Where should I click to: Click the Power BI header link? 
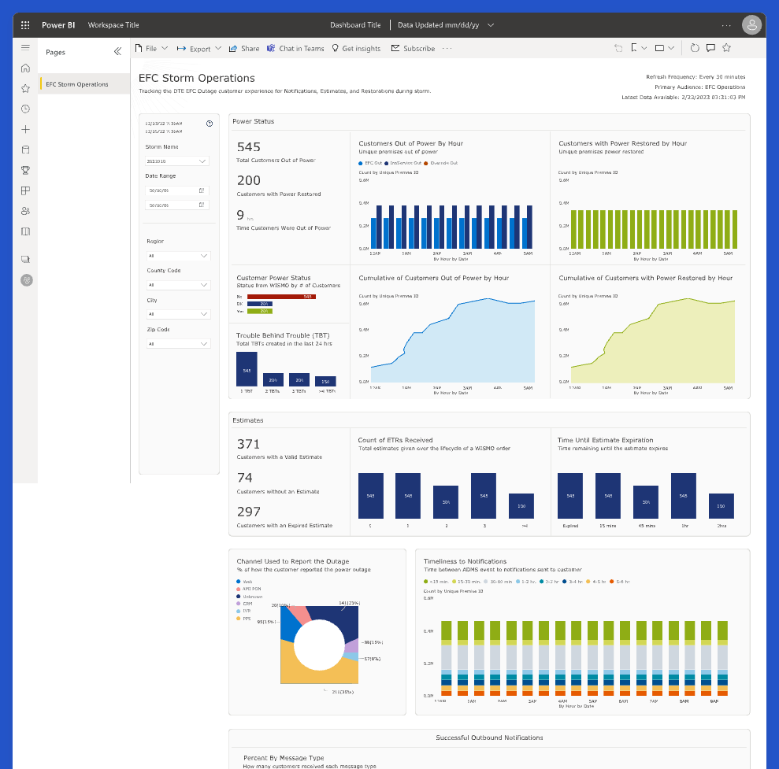(58, 25)
